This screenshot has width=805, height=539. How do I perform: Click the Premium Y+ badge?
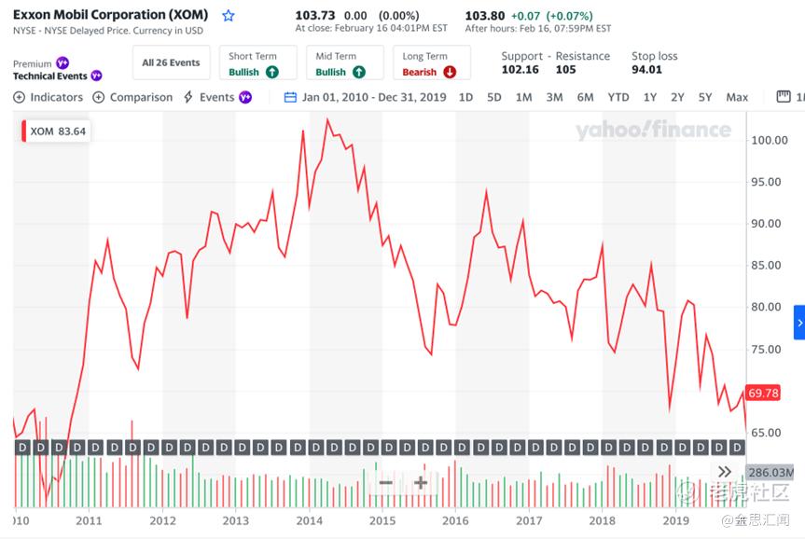(x=62, y=63)
